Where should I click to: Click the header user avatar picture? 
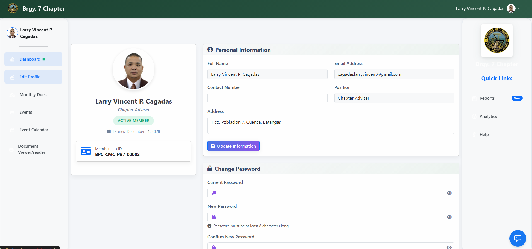(x=511, y=9)
